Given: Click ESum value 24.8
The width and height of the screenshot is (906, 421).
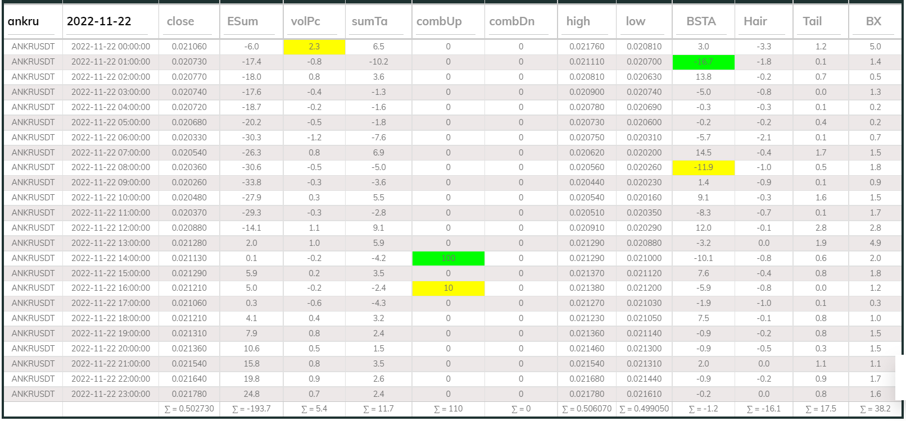Looking at the screenshot, I should tap(251, 394).
